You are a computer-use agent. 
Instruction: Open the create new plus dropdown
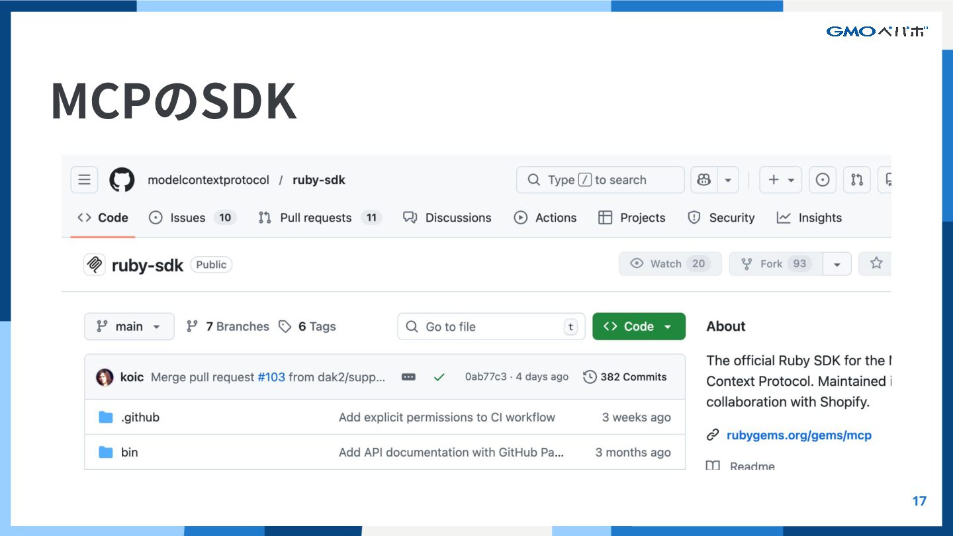(781, 180)
